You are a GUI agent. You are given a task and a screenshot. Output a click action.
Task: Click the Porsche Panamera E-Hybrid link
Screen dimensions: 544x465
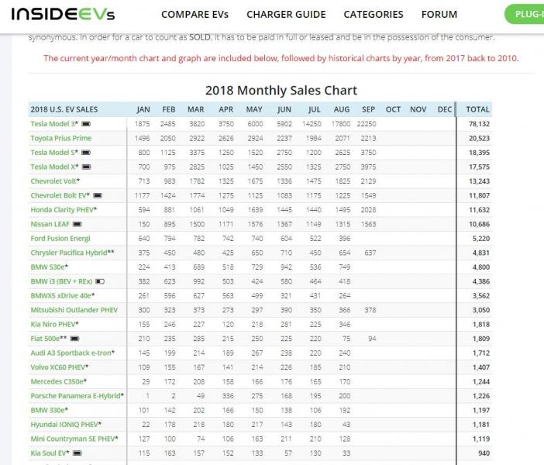pyautogui.click(x=75, y=396)
